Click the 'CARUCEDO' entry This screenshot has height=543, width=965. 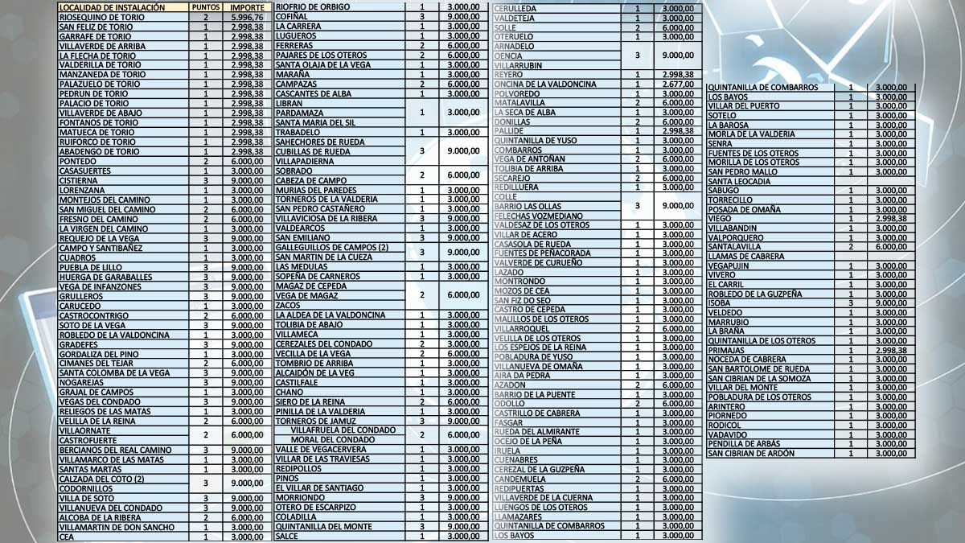[x=79, y=306]
